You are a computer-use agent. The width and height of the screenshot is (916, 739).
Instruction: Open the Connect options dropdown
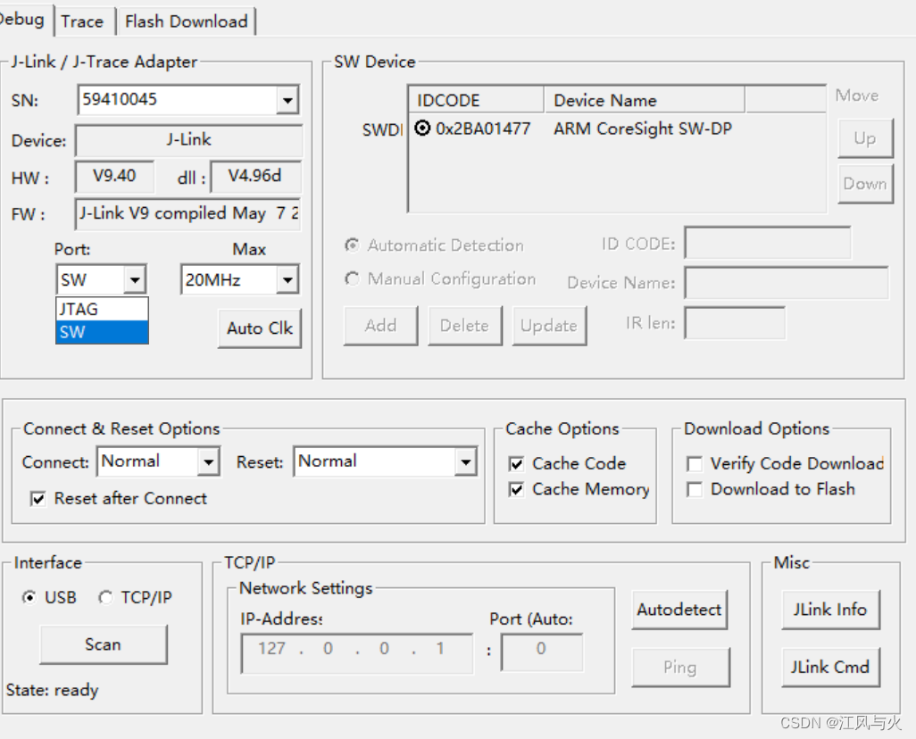click(x=211, y=461)
